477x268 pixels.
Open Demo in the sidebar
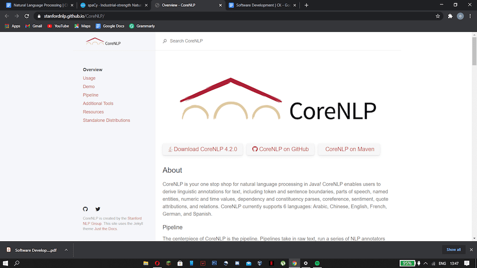pos(89,87)
